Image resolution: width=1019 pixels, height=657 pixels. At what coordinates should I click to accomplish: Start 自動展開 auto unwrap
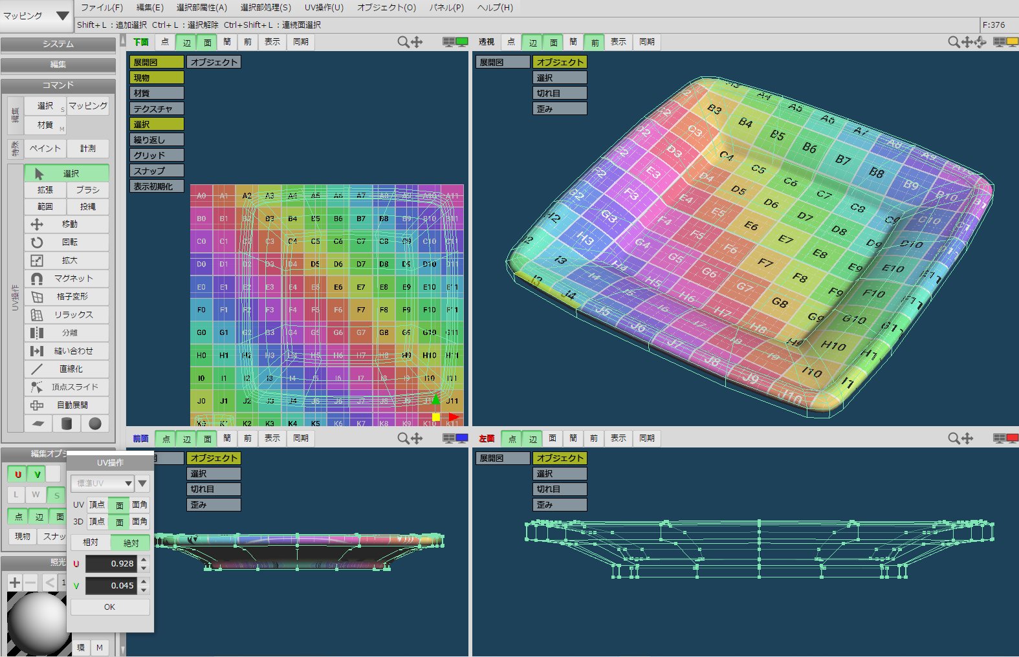click(67, 405)
